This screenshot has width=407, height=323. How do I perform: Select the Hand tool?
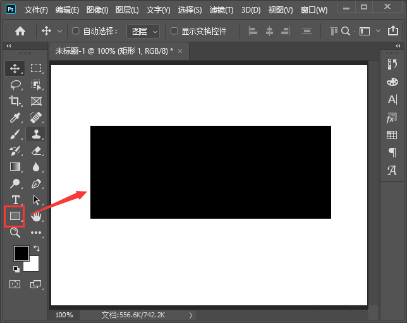click(x=36, y=216)
